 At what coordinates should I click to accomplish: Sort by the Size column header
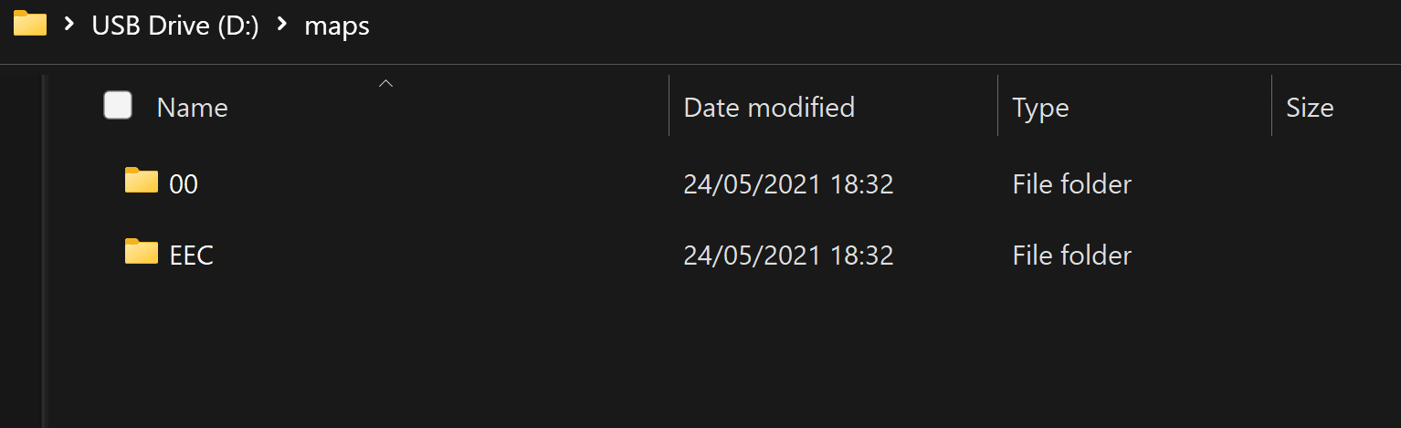[1310, 108]
